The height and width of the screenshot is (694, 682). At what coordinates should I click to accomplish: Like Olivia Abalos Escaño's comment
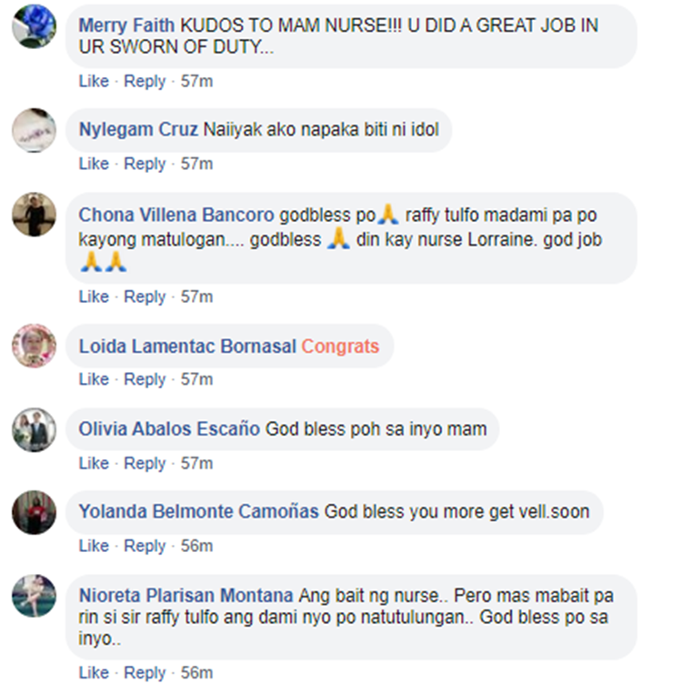[x=94, y=463]
